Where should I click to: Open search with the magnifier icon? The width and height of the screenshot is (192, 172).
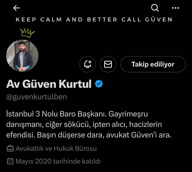155,8
